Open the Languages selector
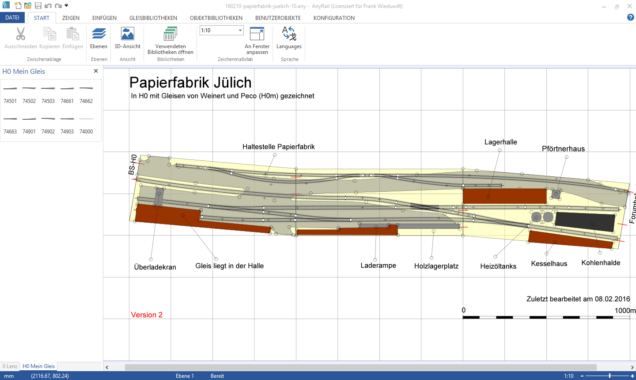Viewport: 636px width, 380px height. 289,38
